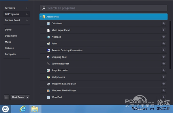
Task: Toggle the star for Windows Fax and Scan
Action: click(163, 84)
